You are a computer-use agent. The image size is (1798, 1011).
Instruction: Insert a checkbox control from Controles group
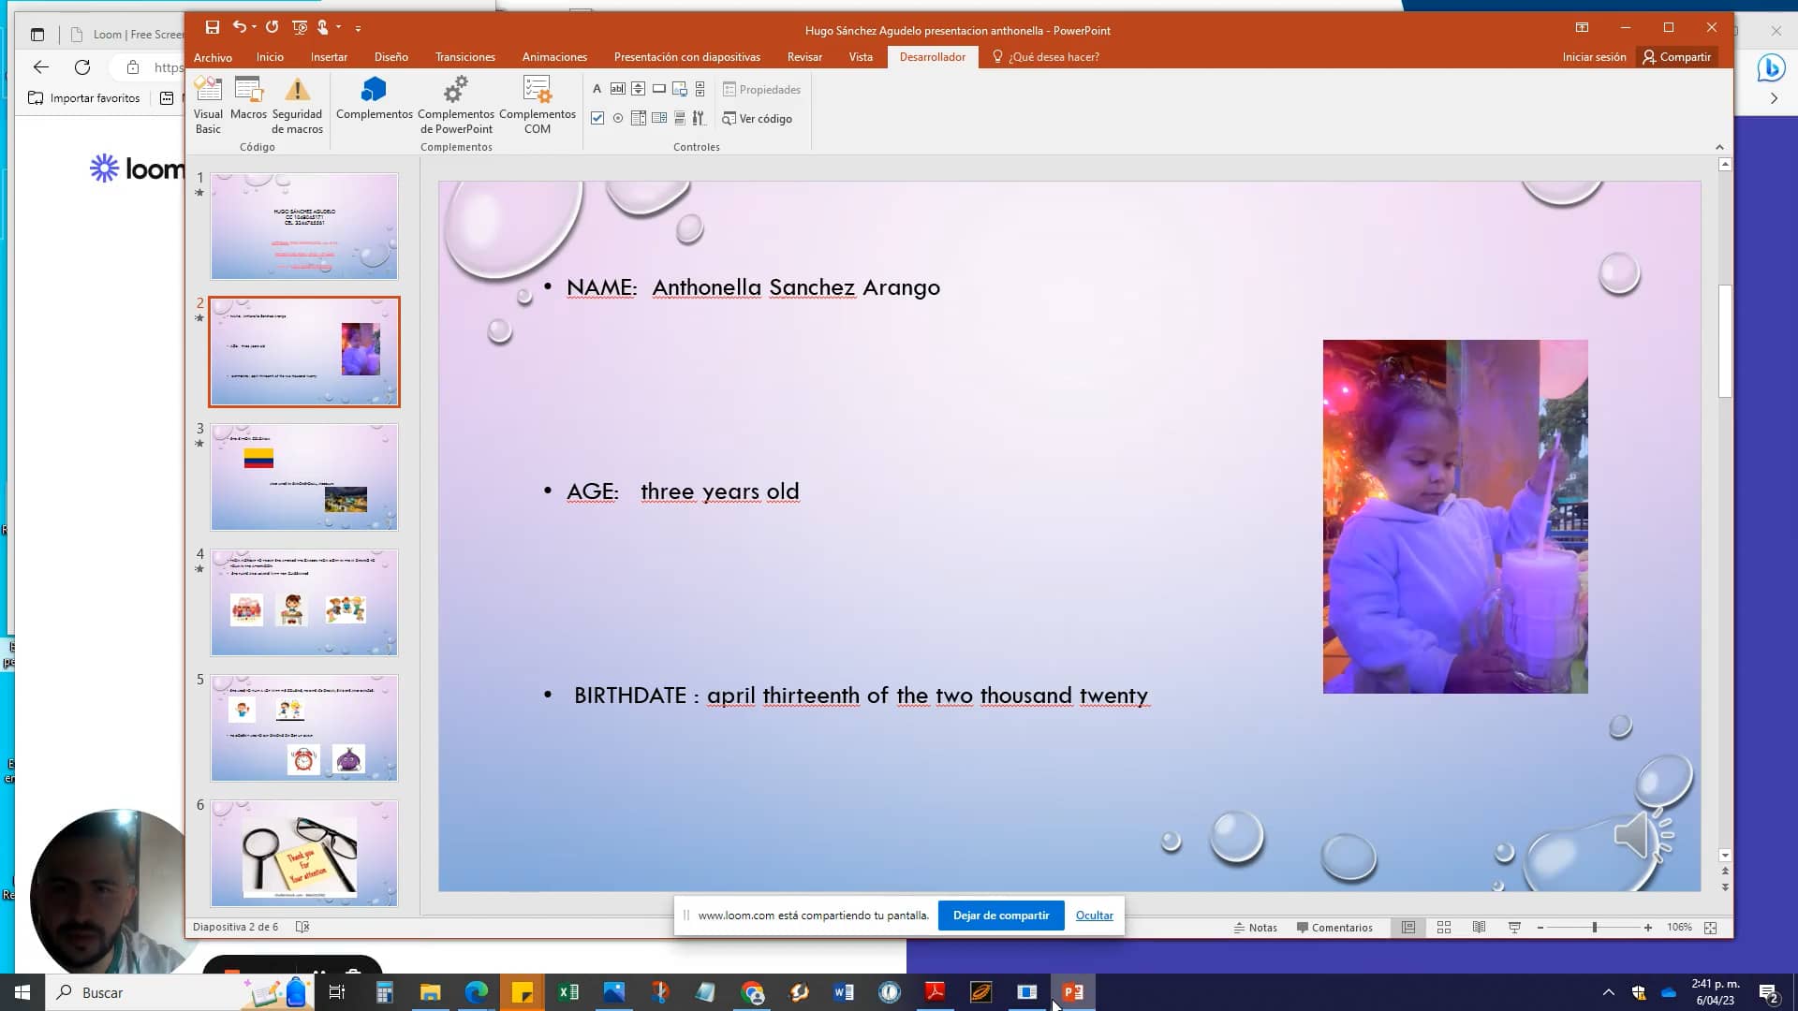pyautogui.click(x=597, y=118)
